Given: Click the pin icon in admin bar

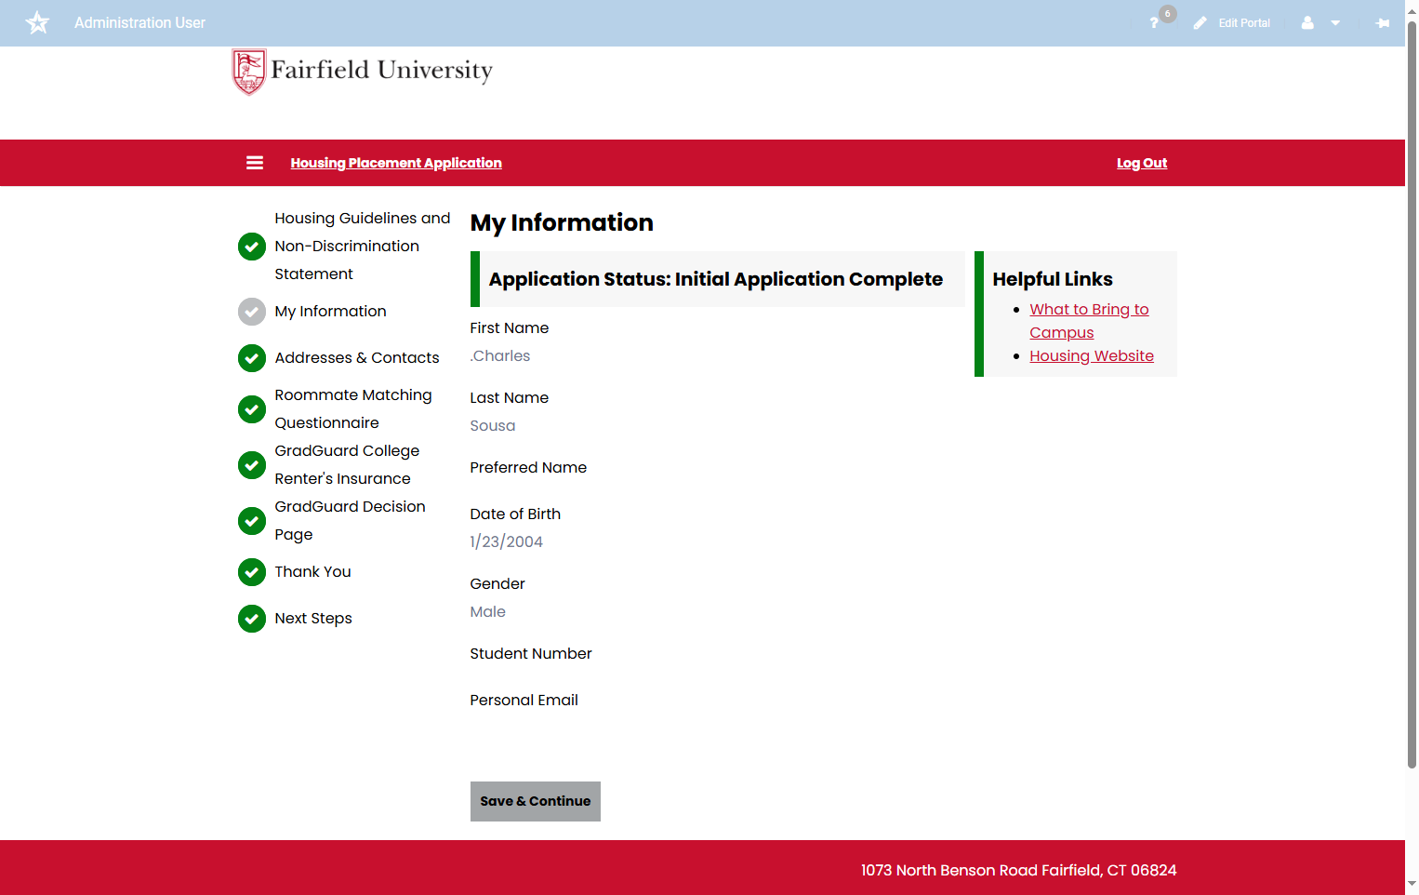Looking at the screenshot, I should pyautogui.click(x=1383, y=23).
